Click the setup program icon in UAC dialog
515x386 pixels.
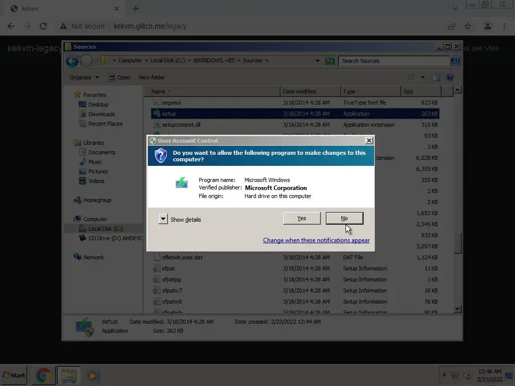(x=182, y=182)
